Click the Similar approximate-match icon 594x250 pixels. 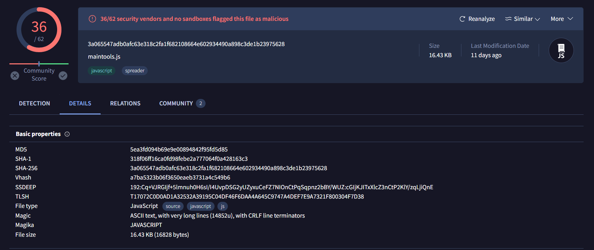tap(508, 19)
